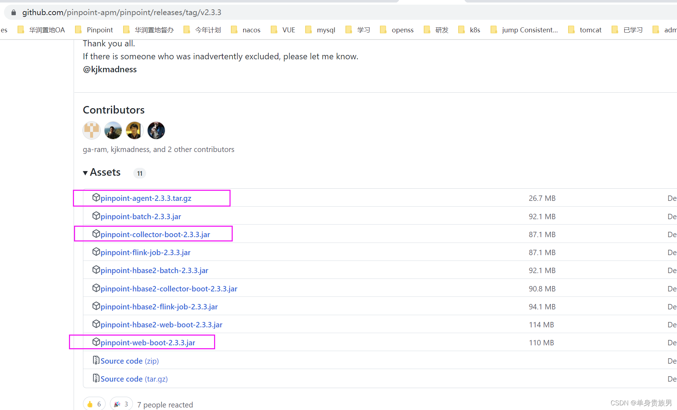Open the third contributor's avatar photo
Viewport: 677px width, 410px height.
[x=135, y=130]
